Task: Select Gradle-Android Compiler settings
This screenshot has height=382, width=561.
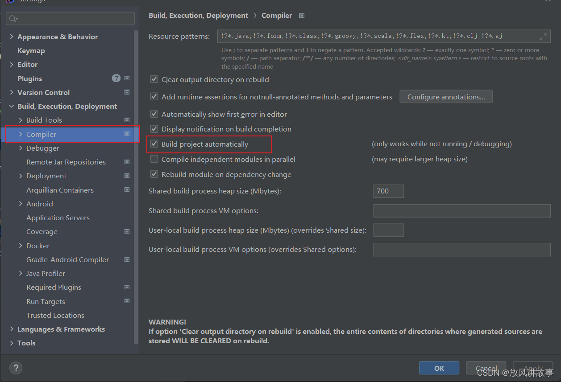Action: click(x=67, y=259)
